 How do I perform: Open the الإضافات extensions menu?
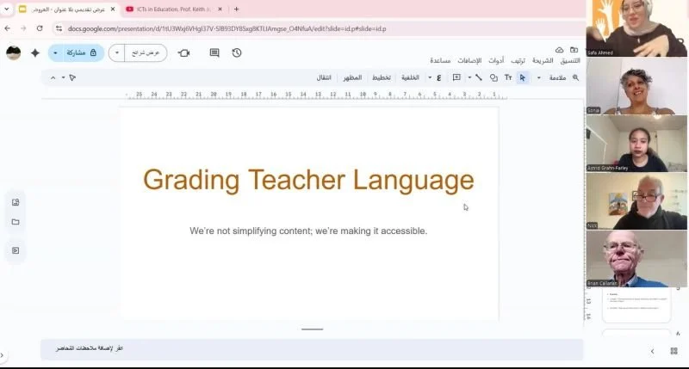coord(469,60)
